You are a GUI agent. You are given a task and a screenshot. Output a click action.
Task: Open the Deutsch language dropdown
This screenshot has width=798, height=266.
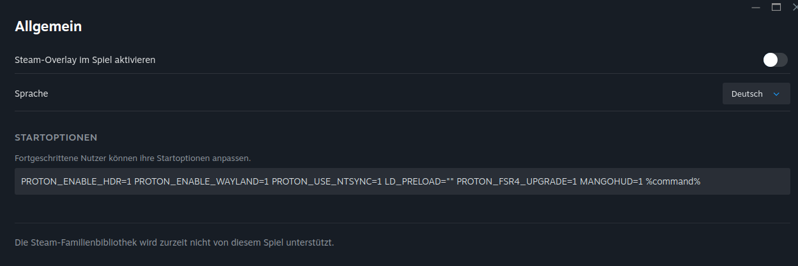[756, 94]
